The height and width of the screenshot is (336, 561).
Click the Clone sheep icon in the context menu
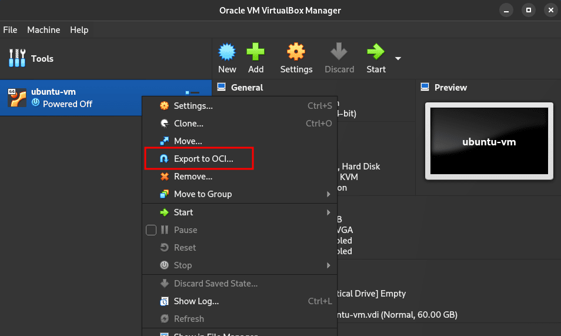coord(164,124)
